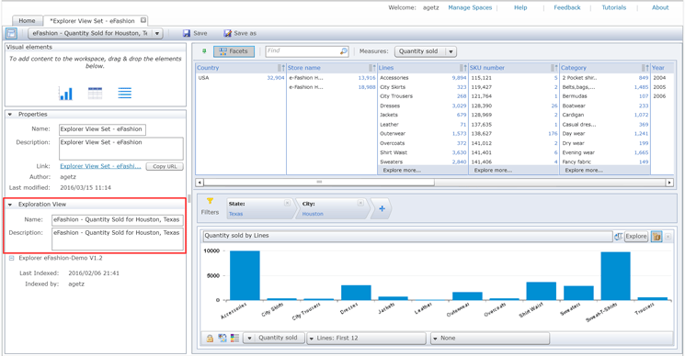
Task: Toggle the Facets panel button
Action: [x=234, y=51]
